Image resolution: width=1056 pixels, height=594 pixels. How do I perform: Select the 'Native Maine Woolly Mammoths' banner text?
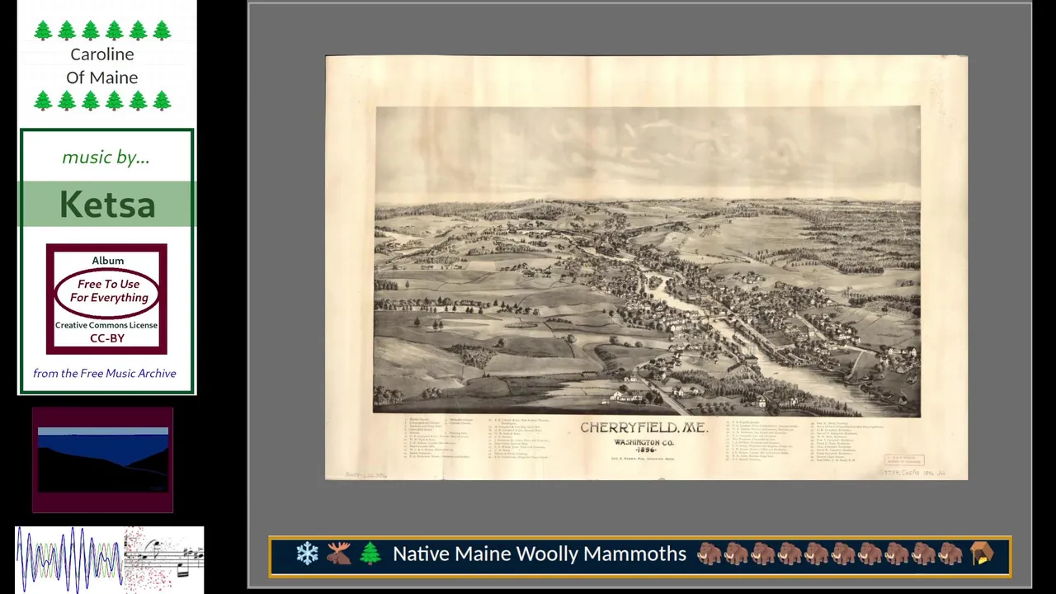[x=540, y=554]
